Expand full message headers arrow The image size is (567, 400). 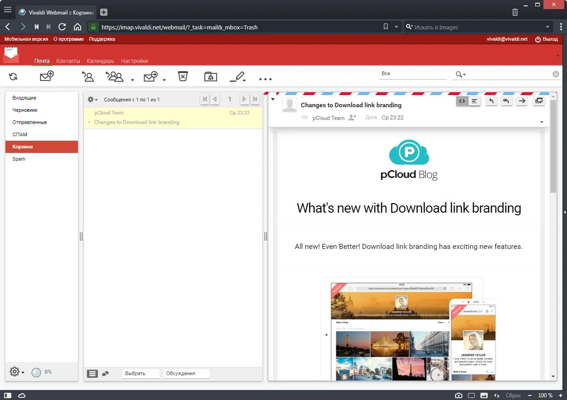[x=542, y=123]
